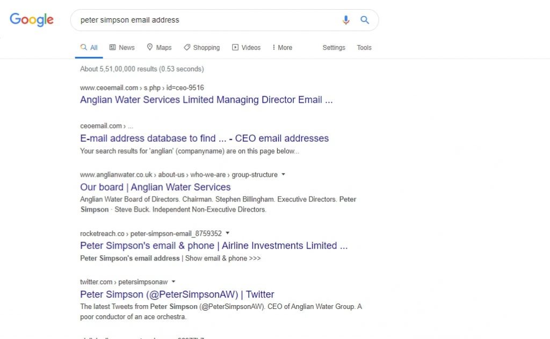The image size is (550, 339).
Task: Click 'Show email & phone >>>' snippet text
Action: (x=223, y=258)
